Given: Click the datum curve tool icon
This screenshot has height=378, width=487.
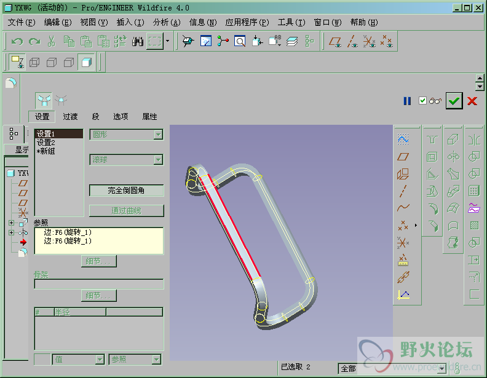Looking at the screenshot, I should click(403, 207).
